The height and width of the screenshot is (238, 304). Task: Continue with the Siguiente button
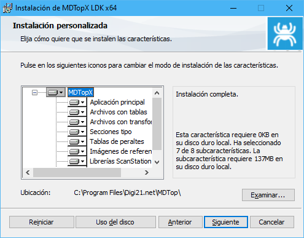pyautogui.click(x=226, y=222)
